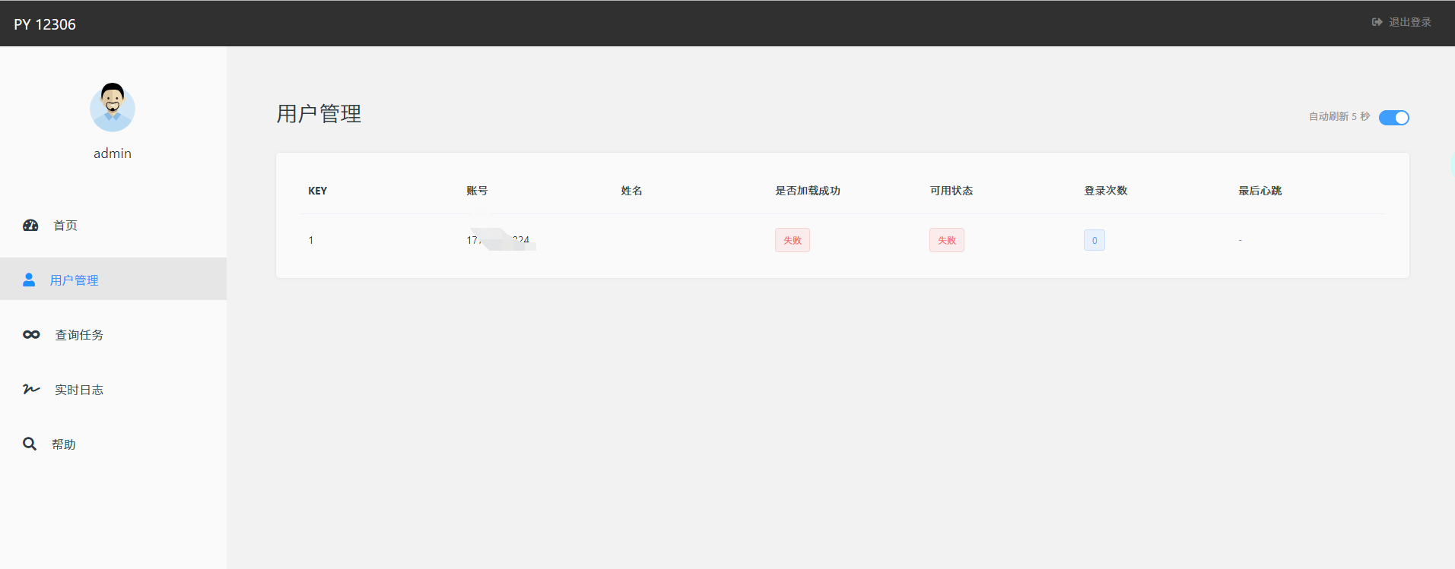Click the 可用状态 column header
Image resolution: width=1455 pixels, height=569 pixels.
point(951,191)
